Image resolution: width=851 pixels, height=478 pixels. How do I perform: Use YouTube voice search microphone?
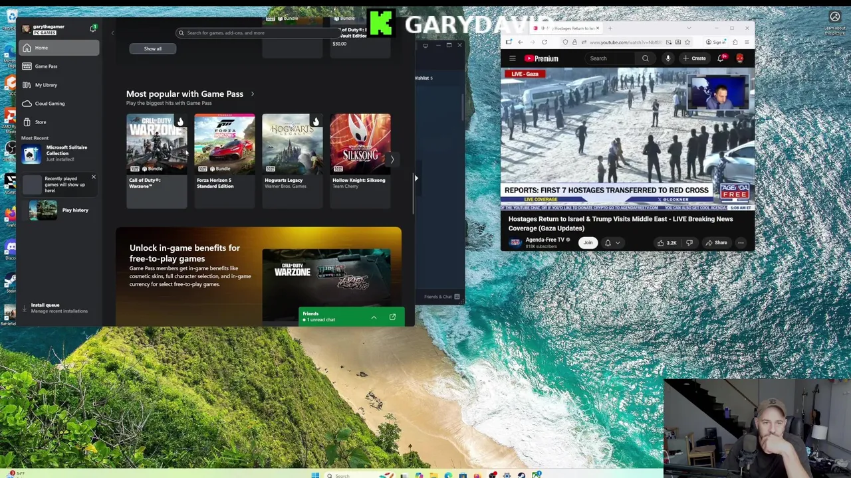[668, 58]
